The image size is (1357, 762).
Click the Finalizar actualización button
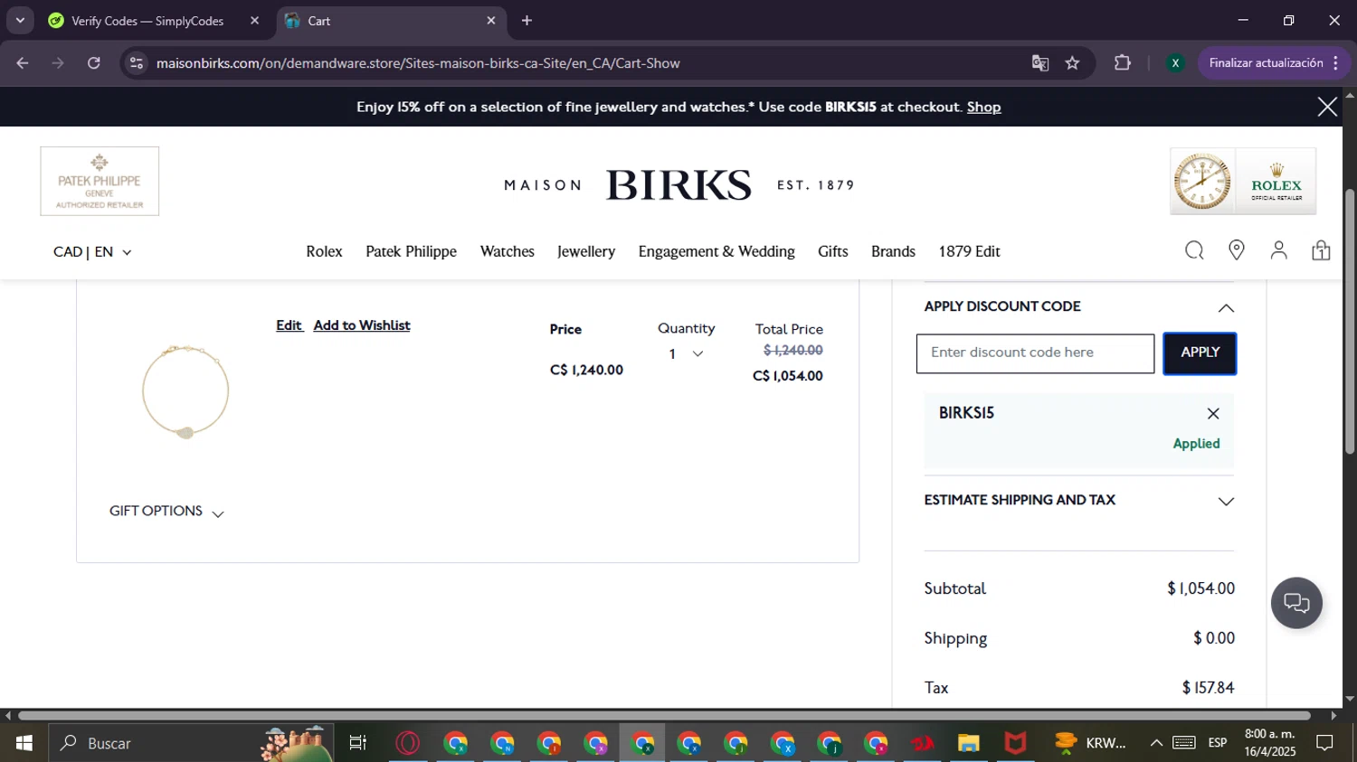[1274, 63]
